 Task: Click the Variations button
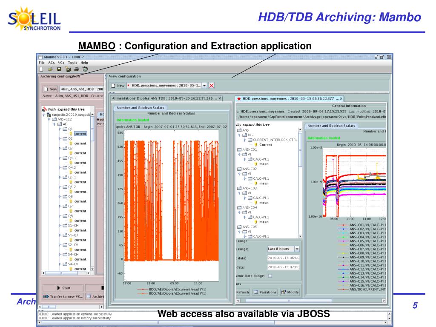(265, 292)
